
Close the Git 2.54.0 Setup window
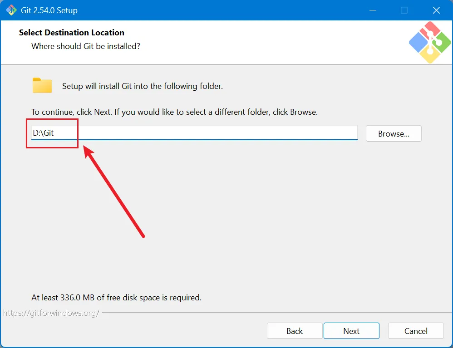tap(436, 10)
